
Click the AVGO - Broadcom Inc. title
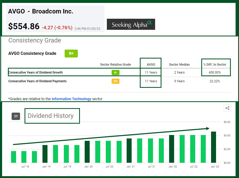(41, 11)
